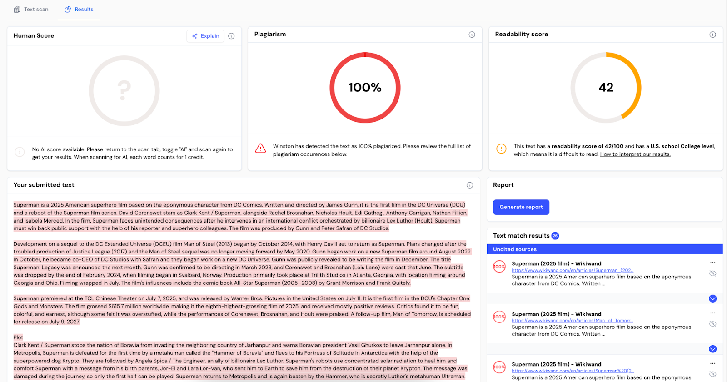Expand the Uncited sources section header
Image resolution: width=727 pixels, height=382 pixels.
point(604,249)
